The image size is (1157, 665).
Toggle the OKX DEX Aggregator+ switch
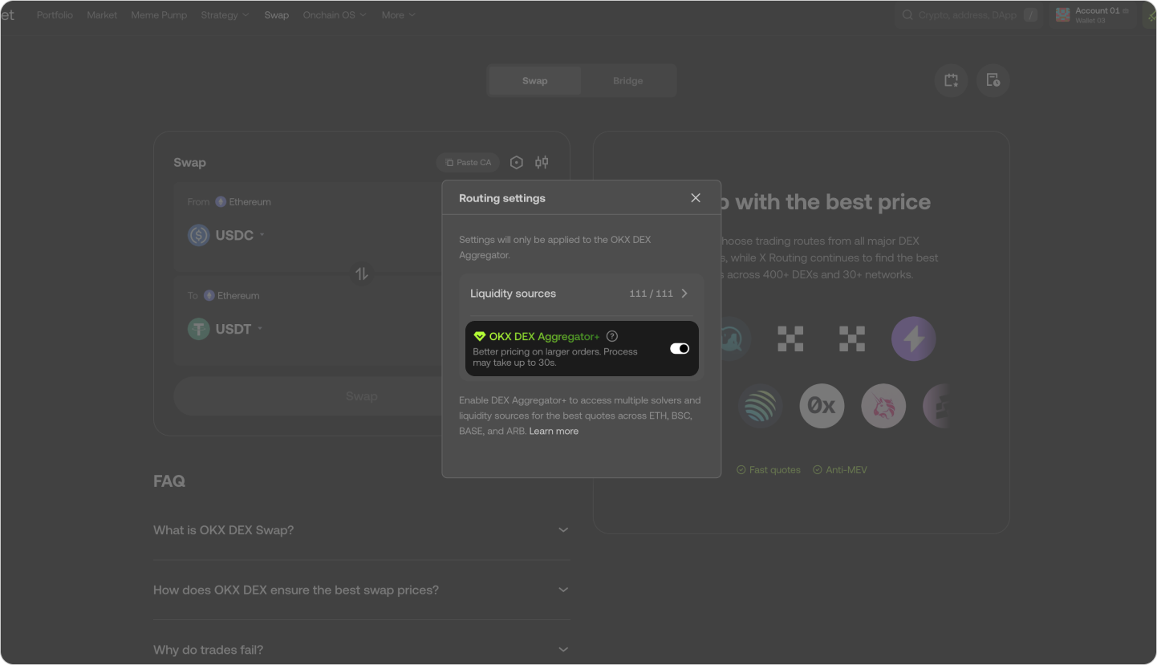680,348
